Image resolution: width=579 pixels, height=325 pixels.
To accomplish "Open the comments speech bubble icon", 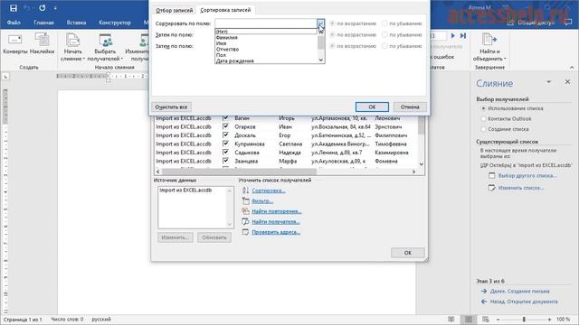I will pyautogui.click(x=568, y=23).
